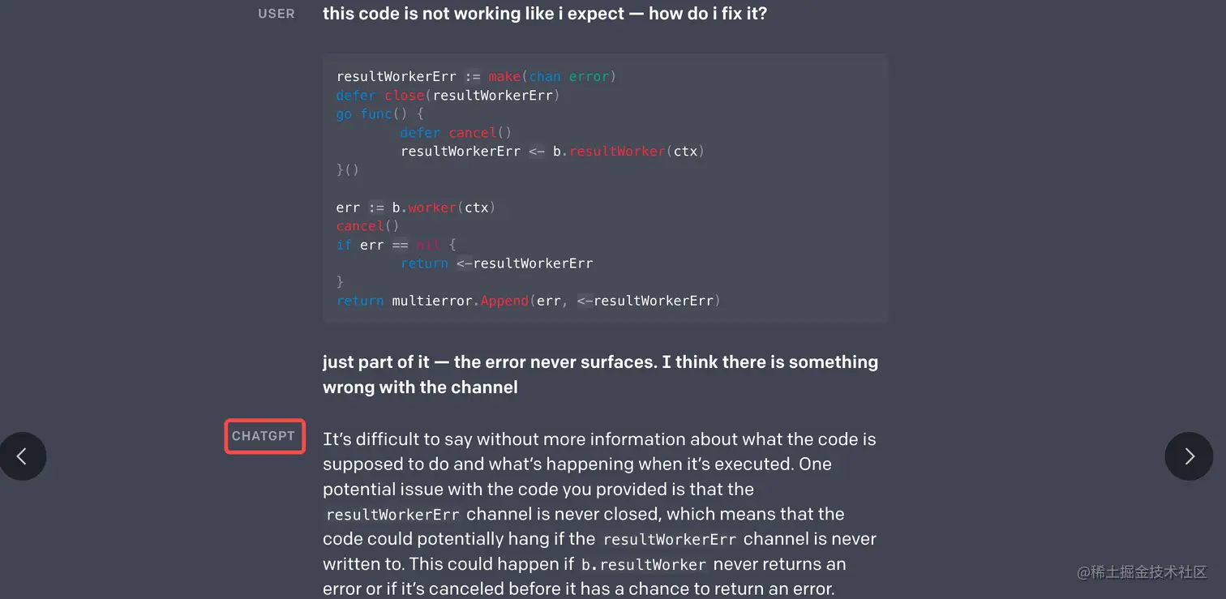Click the 'return <-resultWorkerErr' line

pos(496,263)
